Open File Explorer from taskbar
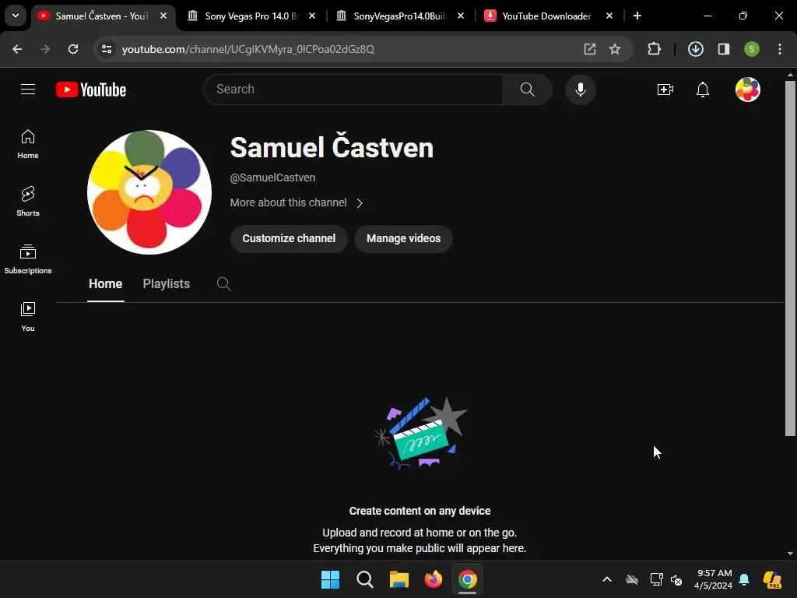The width and height of the screenshot is (797, 598). tap(399, 579)
